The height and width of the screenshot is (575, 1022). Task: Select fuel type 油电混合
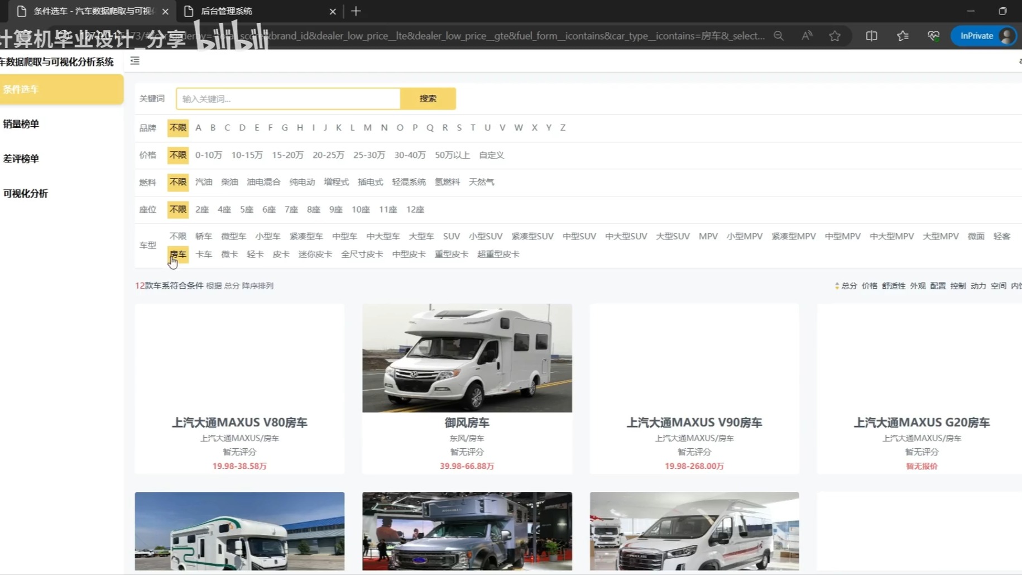pos(263,182)
